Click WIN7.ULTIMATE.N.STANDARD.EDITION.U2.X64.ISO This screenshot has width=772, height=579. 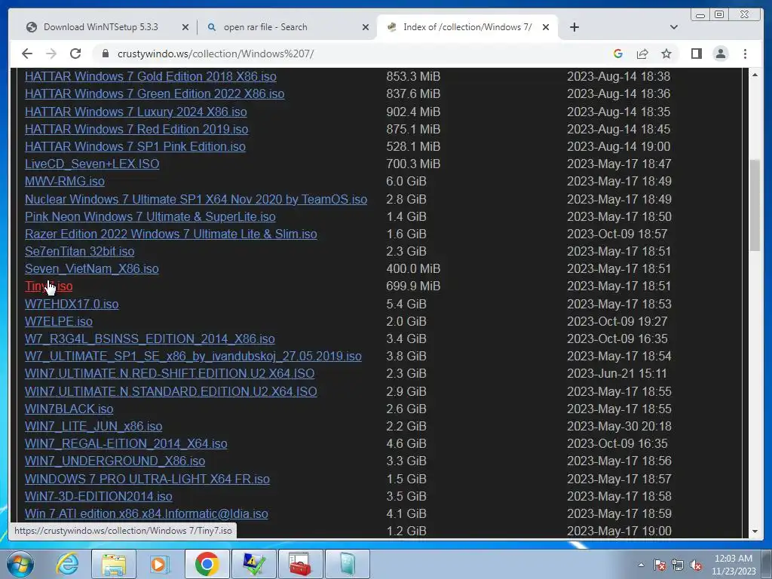point(171,391)
